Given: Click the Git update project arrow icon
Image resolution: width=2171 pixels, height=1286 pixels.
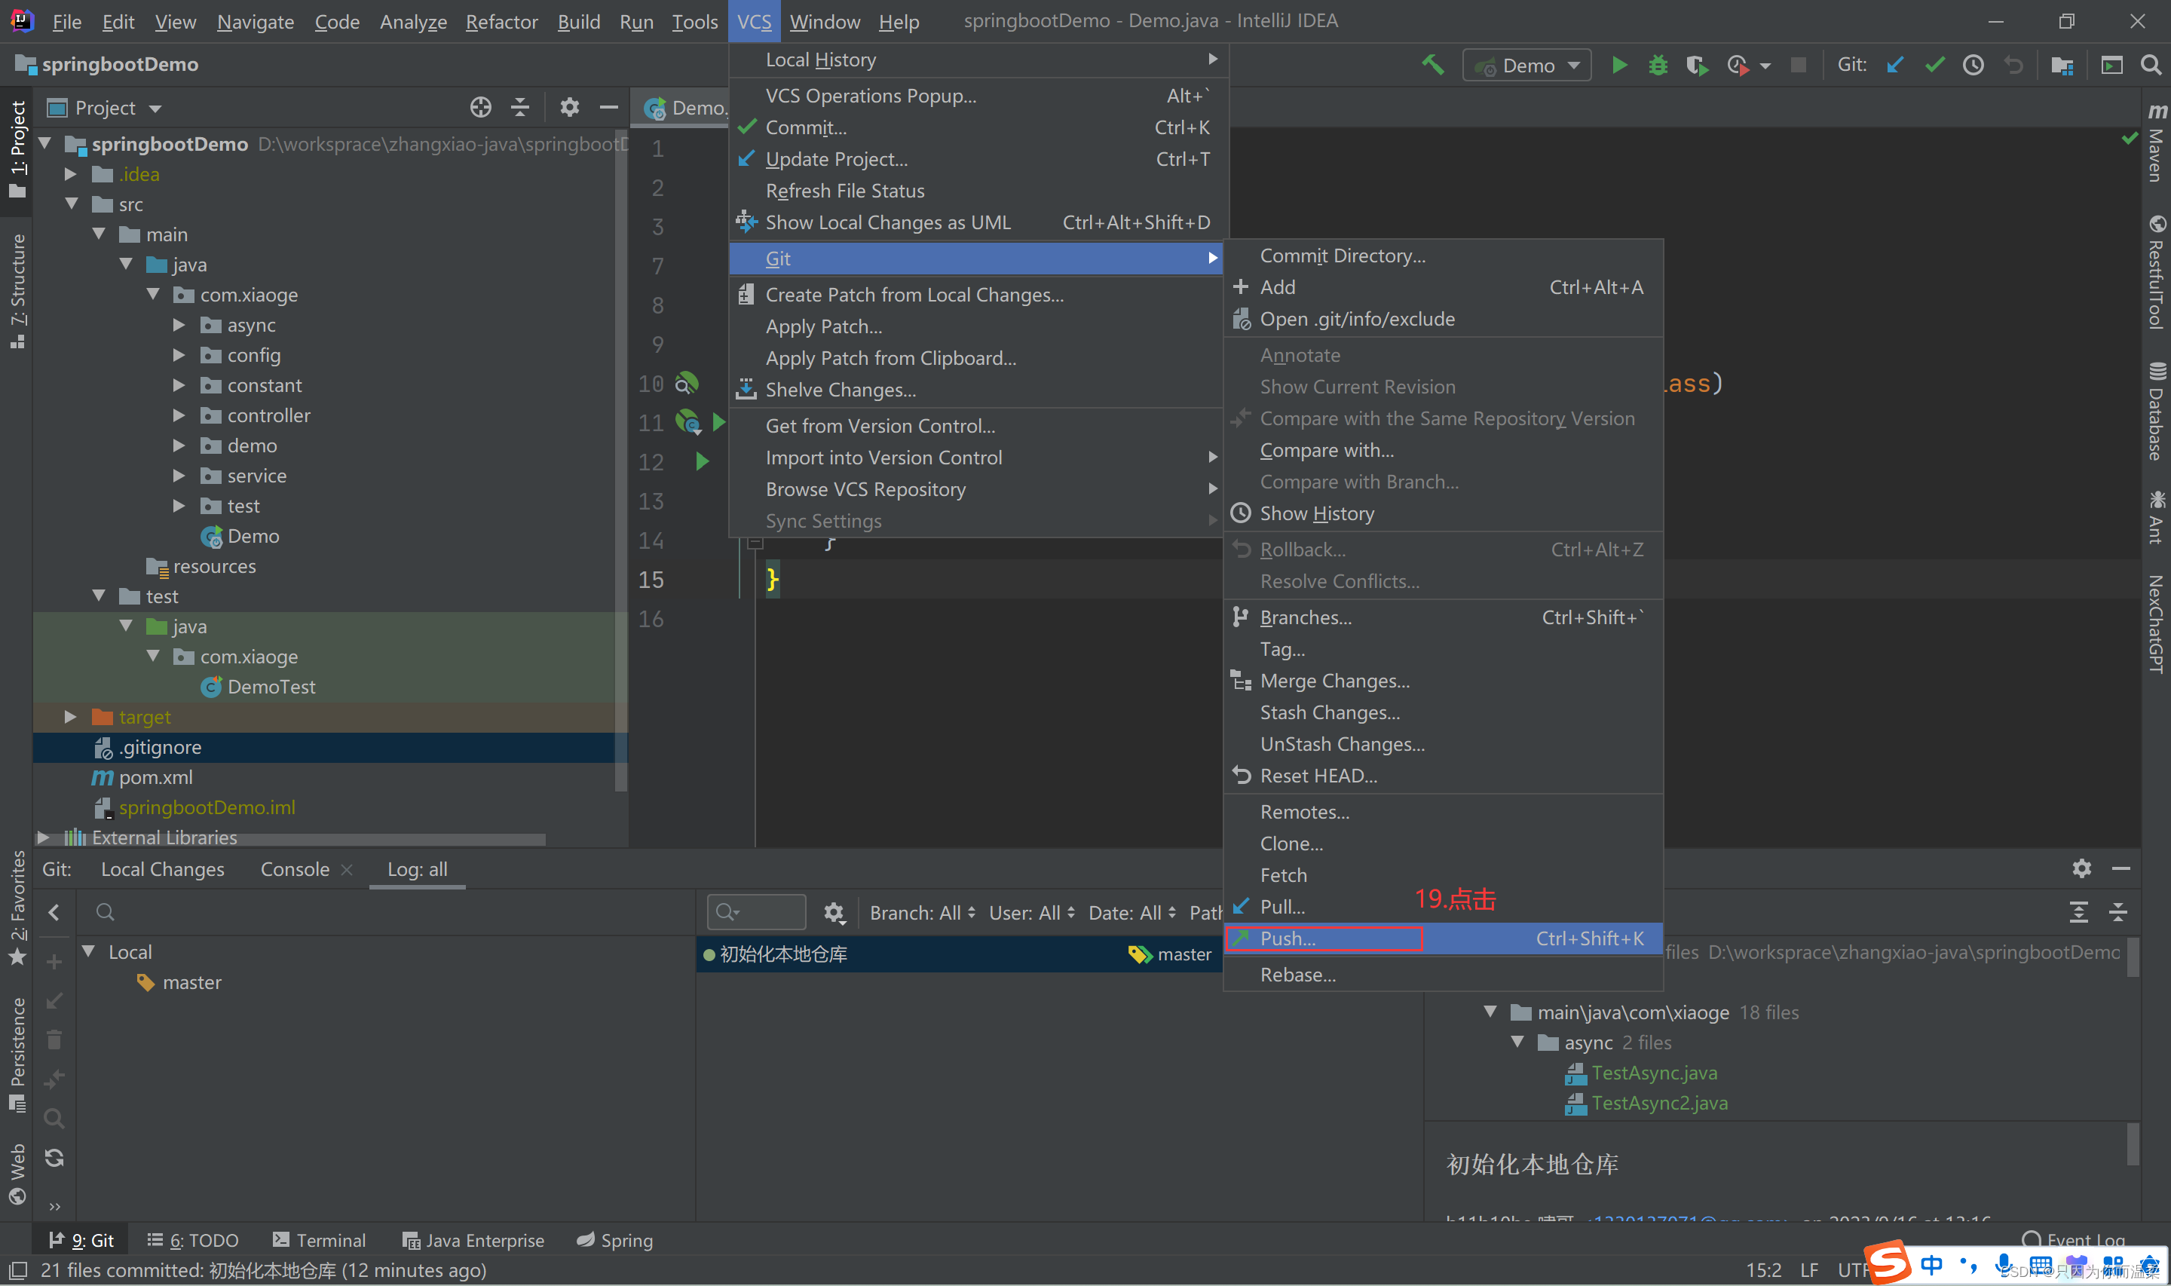Looking at the screenshot, I should tap(1894, 65).
